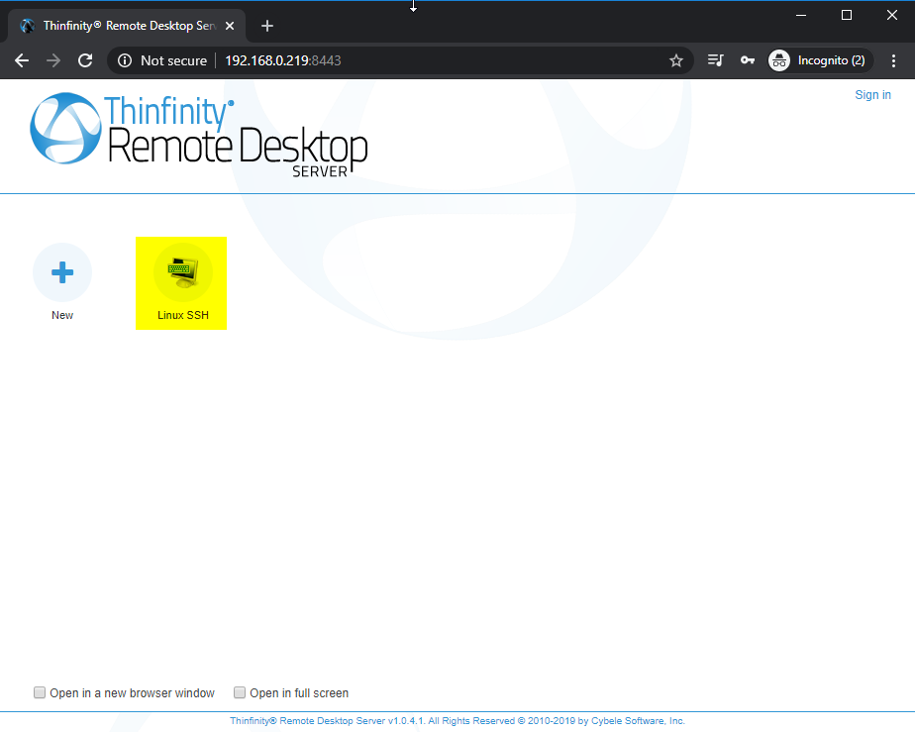Screen dimensions: 915x732
Task: Minimize the browser window
Action: point(801,15)
